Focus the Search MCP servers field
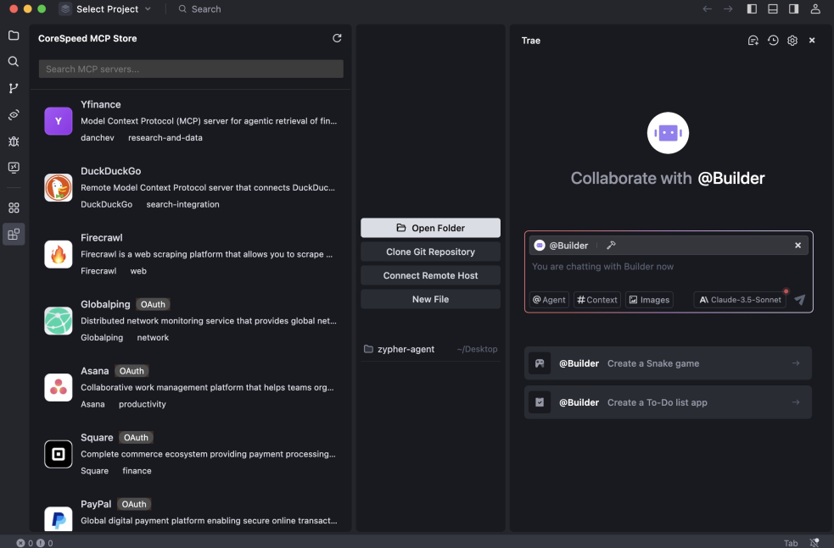 tap(191, 69)
